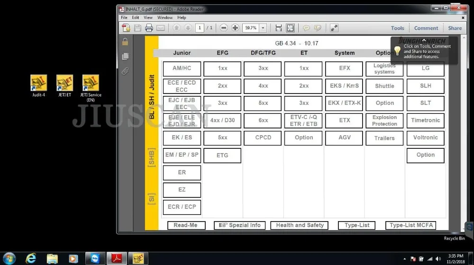Toggle Read Mode expand icon
The height and width of the screenshot is (265, 474).
[334, 28]
